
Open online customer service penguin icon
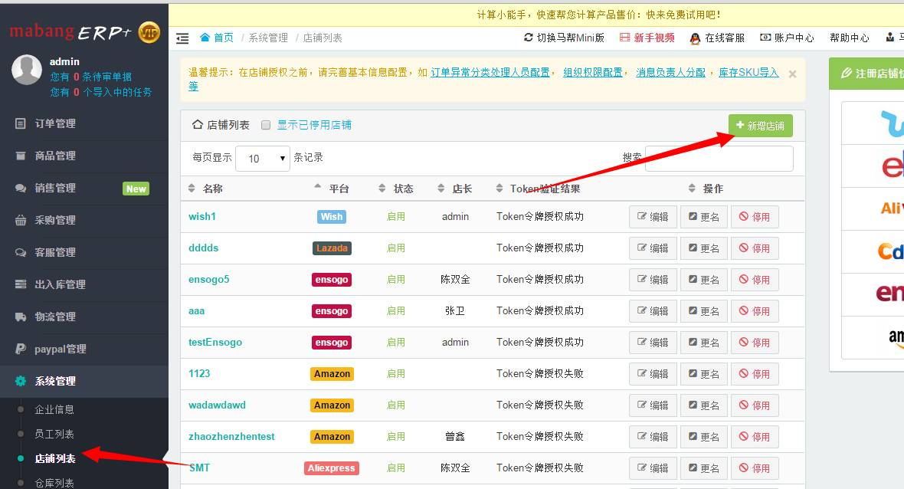click(x=695, y=38)
